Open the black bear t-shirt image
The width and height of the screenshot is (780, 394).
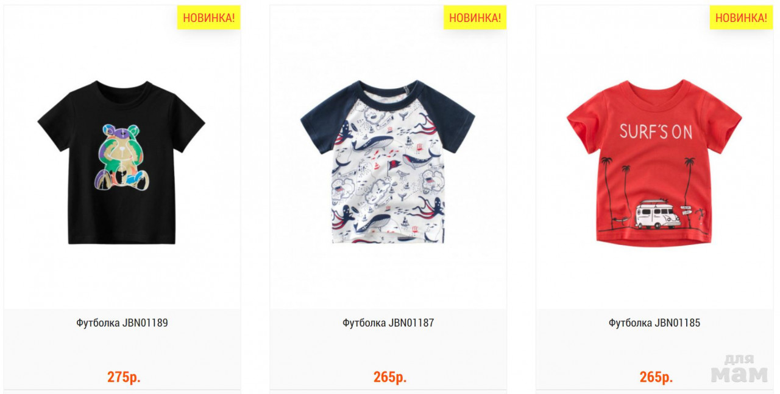click(121, 162)
